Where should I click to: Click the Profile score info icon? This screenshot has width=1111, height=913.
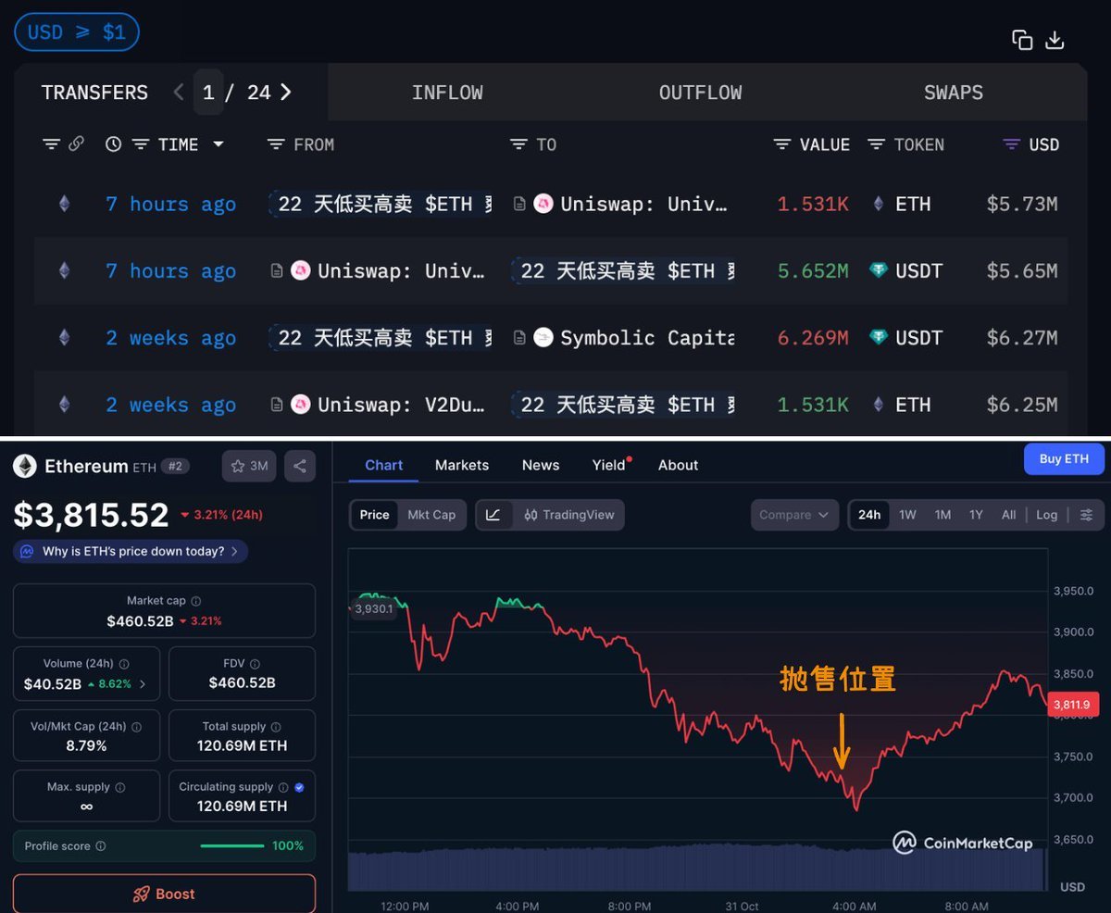[x=101, y=845]
